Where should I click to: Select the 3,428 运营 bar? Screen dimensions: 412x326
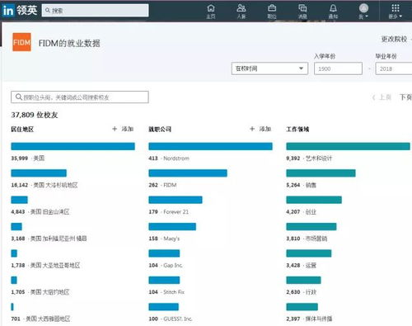click(x=309, y=253)
